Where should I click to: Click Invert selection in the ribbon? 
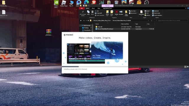coord(157,15)
